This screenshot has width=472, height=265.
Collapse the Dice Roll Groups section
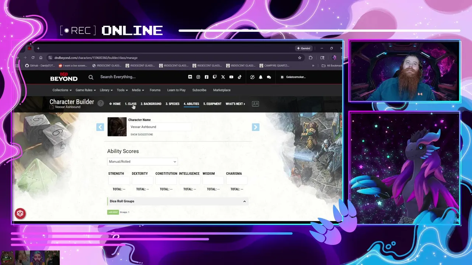pyautogui.click(x=244, y=201)
